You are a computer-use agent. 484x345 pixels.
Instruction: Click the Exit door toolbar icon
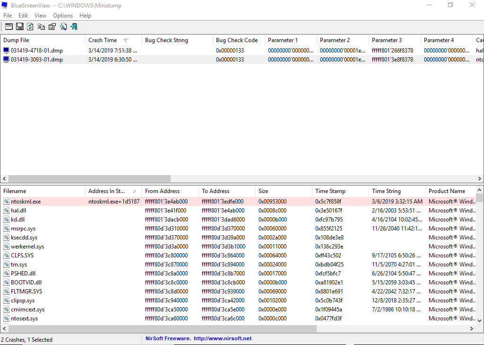click(x=74, y=27)
